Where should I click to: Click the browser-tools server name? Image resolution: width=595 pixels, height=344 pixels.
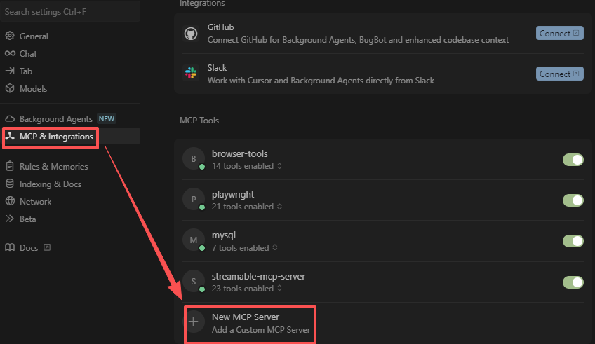(x=239, y=153)
